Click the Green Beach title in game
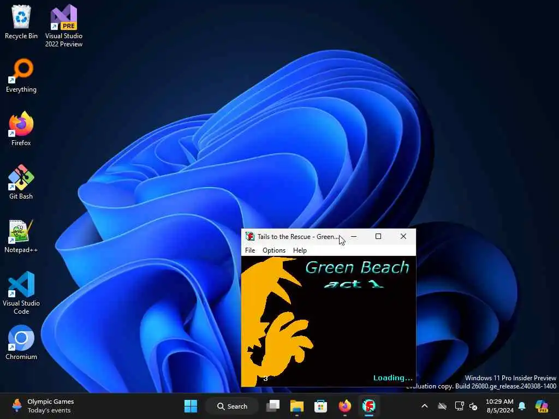The image size is (559, 419). click(x=357, y=267)
